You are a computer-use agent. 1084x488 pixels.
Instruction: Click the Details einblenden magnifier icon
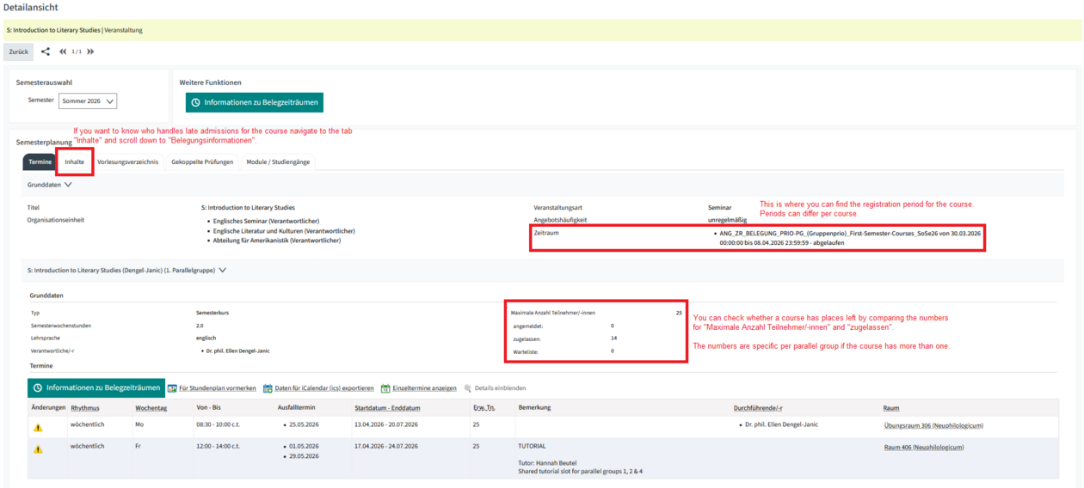[468, 388]
